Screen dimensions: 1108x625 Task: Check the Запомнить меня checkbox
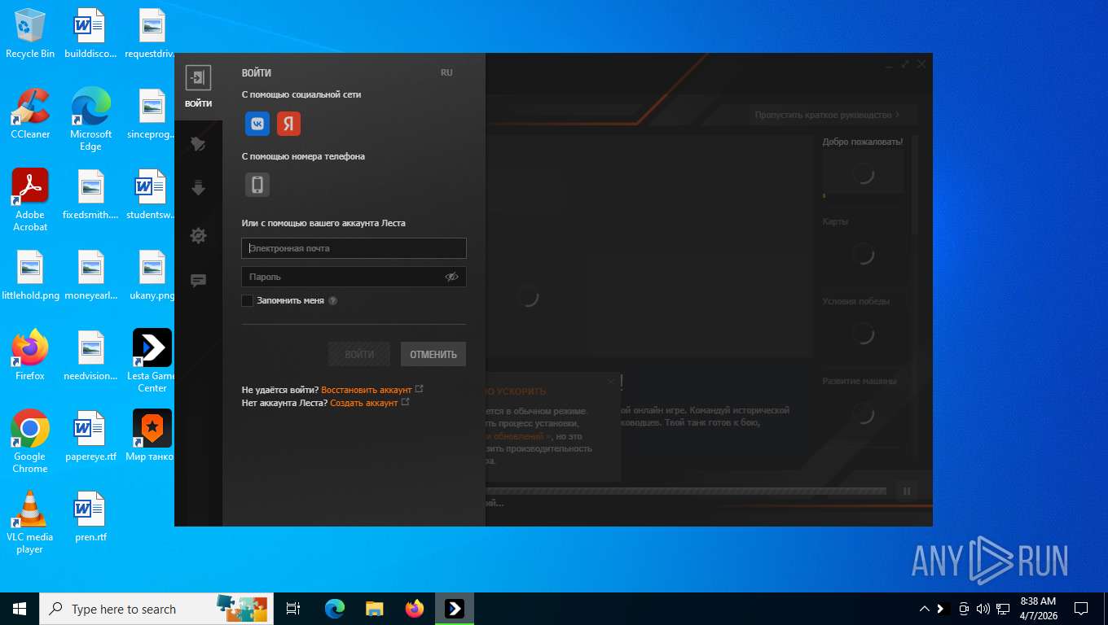[248, 301]
